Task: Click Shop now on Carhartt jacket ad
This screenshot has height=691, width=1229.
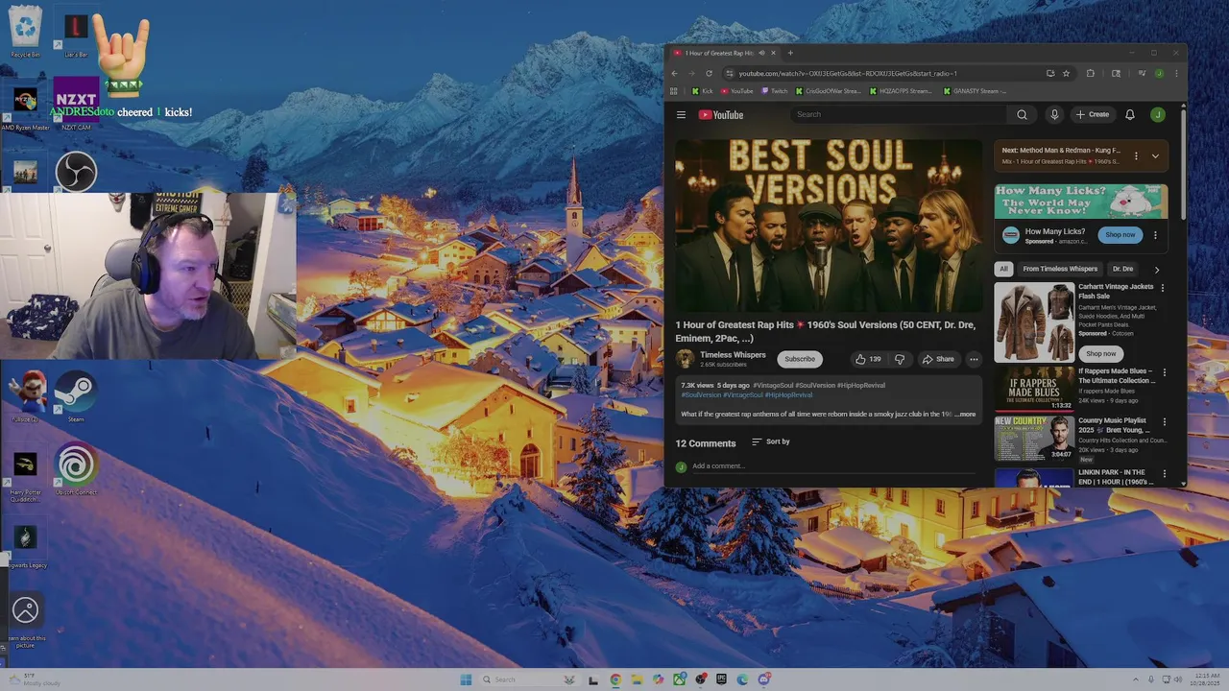Action: (1100, 353)
